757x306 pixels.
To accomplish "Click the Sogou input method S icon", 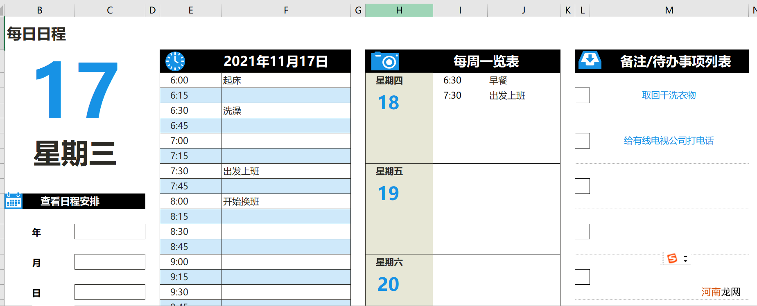I will pos(672,259).
